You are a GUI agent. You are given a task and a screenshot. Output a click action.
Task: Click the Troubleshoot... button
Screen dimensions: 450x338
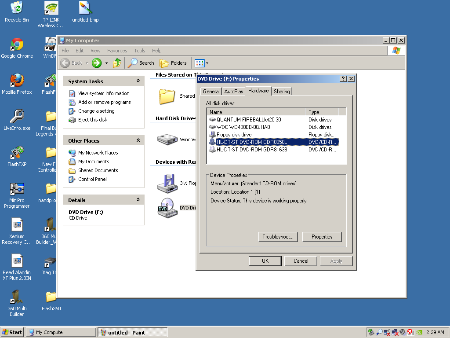tap(278, 237)
